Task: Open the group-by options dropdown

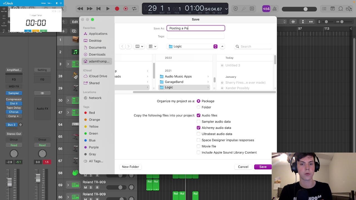Action: click(x=152, y=46)
